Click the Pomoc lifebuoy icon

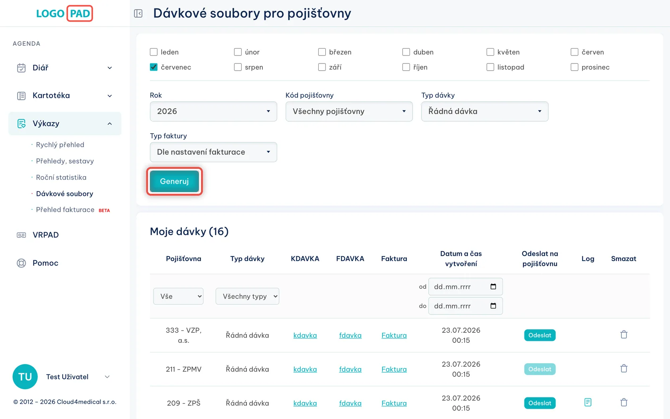[22, 263]
